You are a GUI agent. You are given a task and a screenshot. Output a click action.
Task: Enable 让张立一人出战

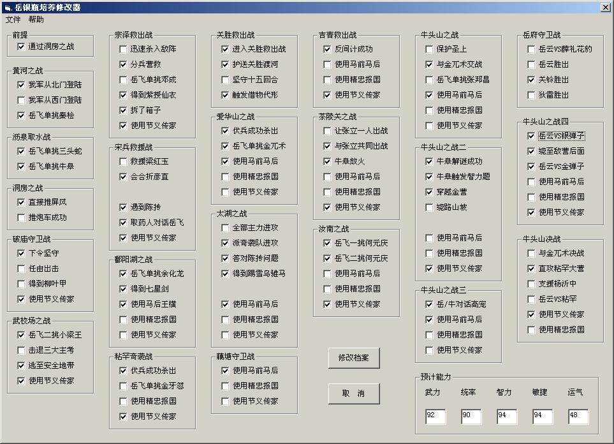click(x=327, y=131)
